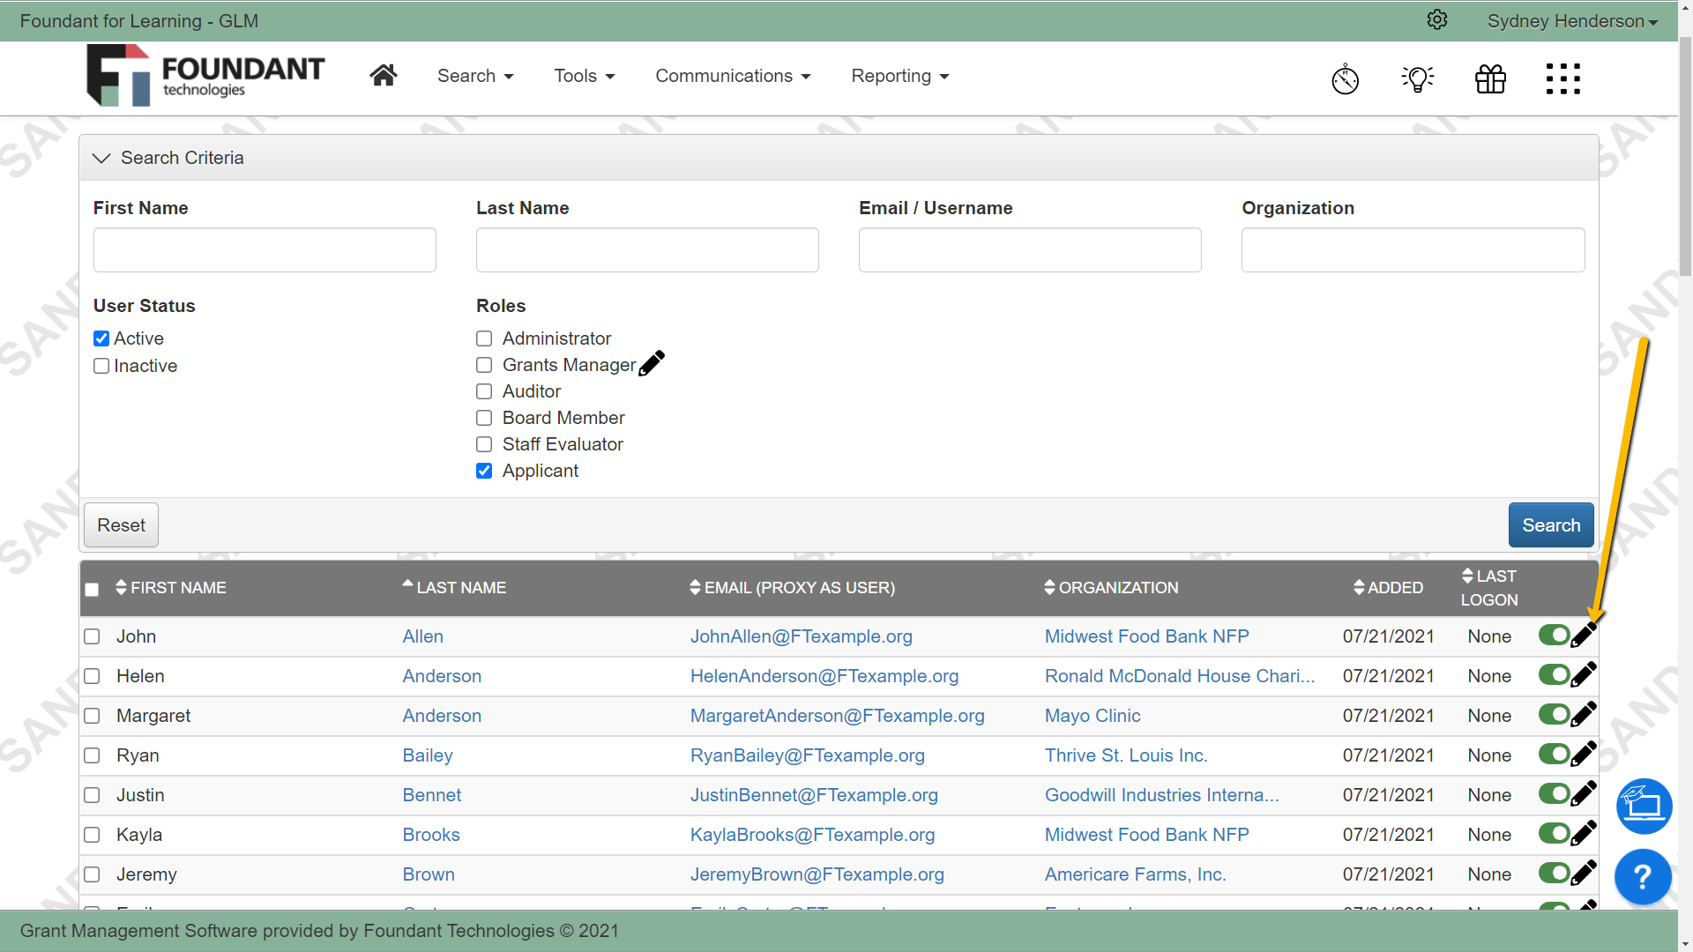The width and height of the screenshot is (1693, 952).
Task: Sort table by Organization column
Action: click(x=1111, y=588)
